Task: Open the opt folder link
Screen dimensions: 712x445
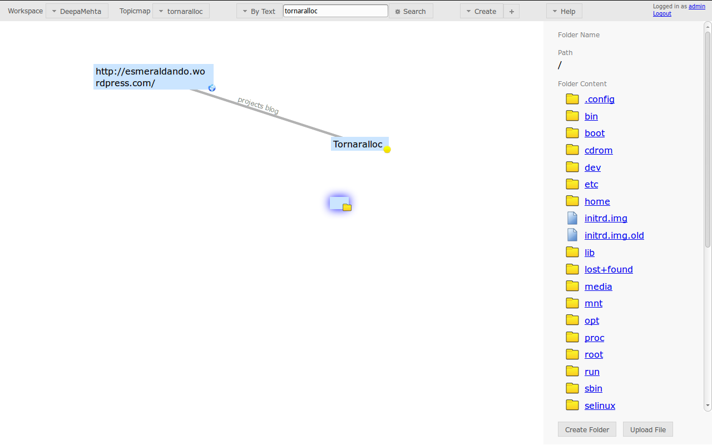Action: [592, 320]
